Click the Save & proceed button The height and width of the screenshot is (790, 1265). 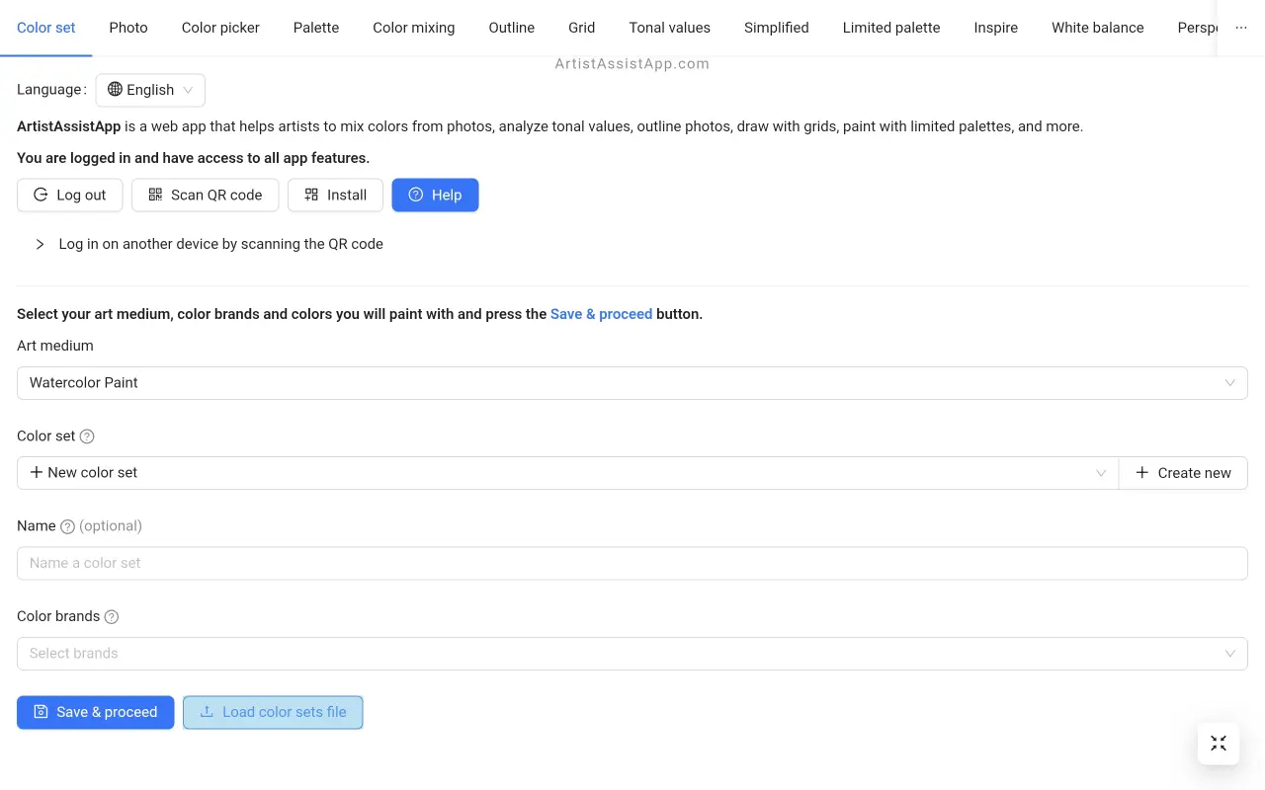coord(96,712)
